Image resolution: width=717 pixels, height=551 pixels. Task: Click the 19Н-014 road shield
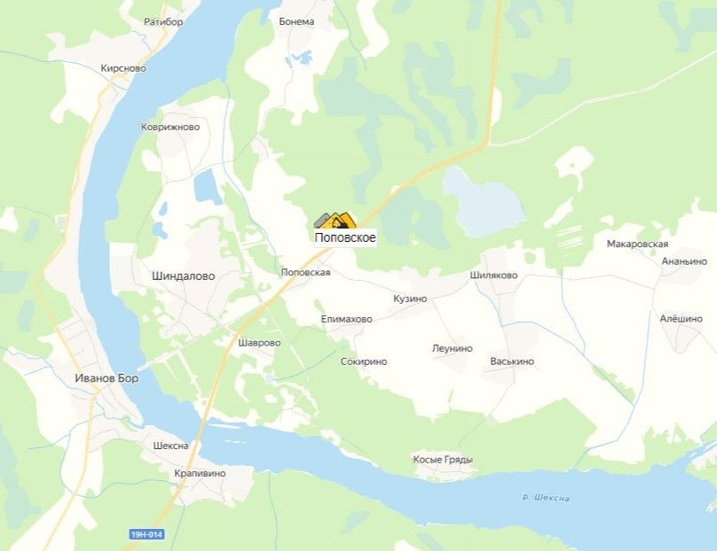pyautogui.click(x=146, y=534)
